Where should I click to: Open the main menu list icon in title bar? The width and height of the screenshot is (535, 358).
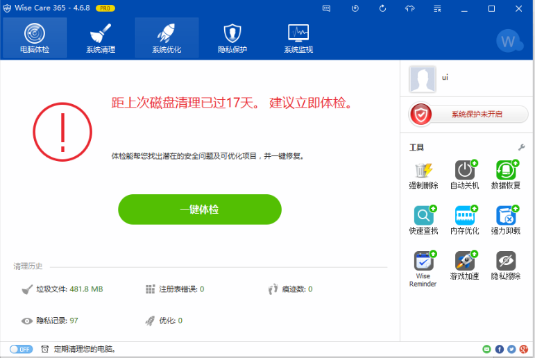tap(437, 8)
